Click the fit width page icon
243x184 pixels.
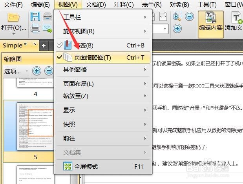click(163, 16)
